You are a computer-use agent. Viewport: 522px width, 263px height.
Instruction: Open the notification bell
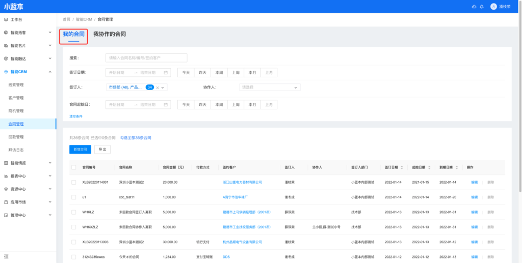[x=482, y=7]
